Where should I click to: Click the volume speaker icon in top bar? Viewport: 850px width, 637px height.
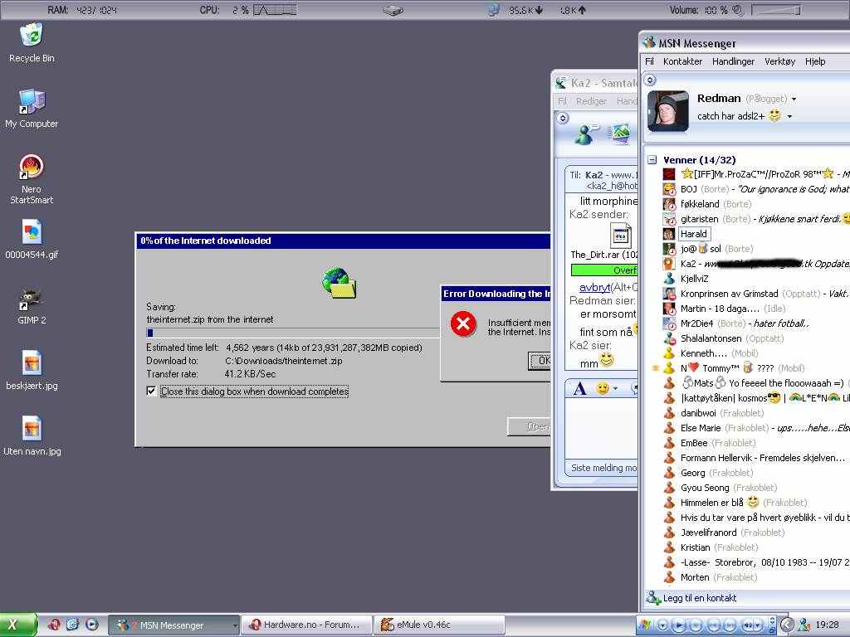tap(738, 10)
